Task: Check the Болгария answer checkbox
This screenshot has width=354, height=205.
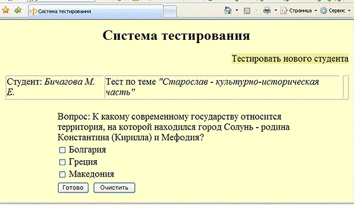Action: coord(62,150)
